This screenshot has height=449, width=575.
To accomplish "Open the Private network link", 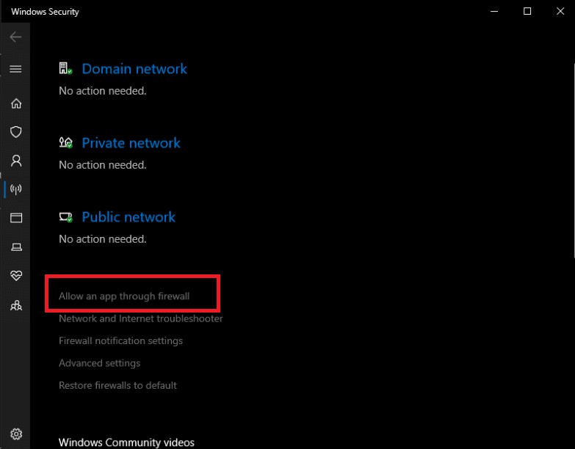I will click(131, 143).
